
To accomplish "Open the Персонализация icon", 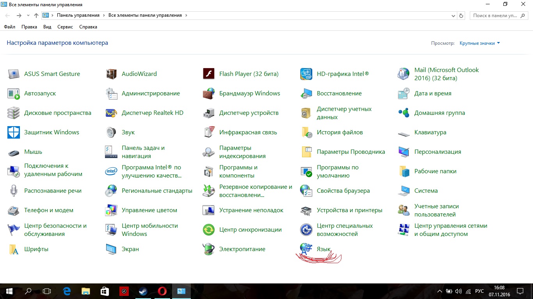I will [404, 152].
